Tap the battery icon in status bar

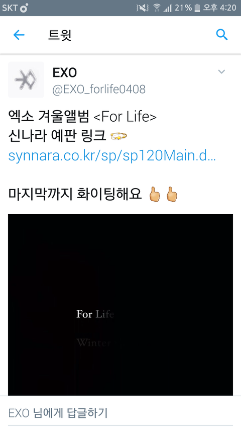197,8
